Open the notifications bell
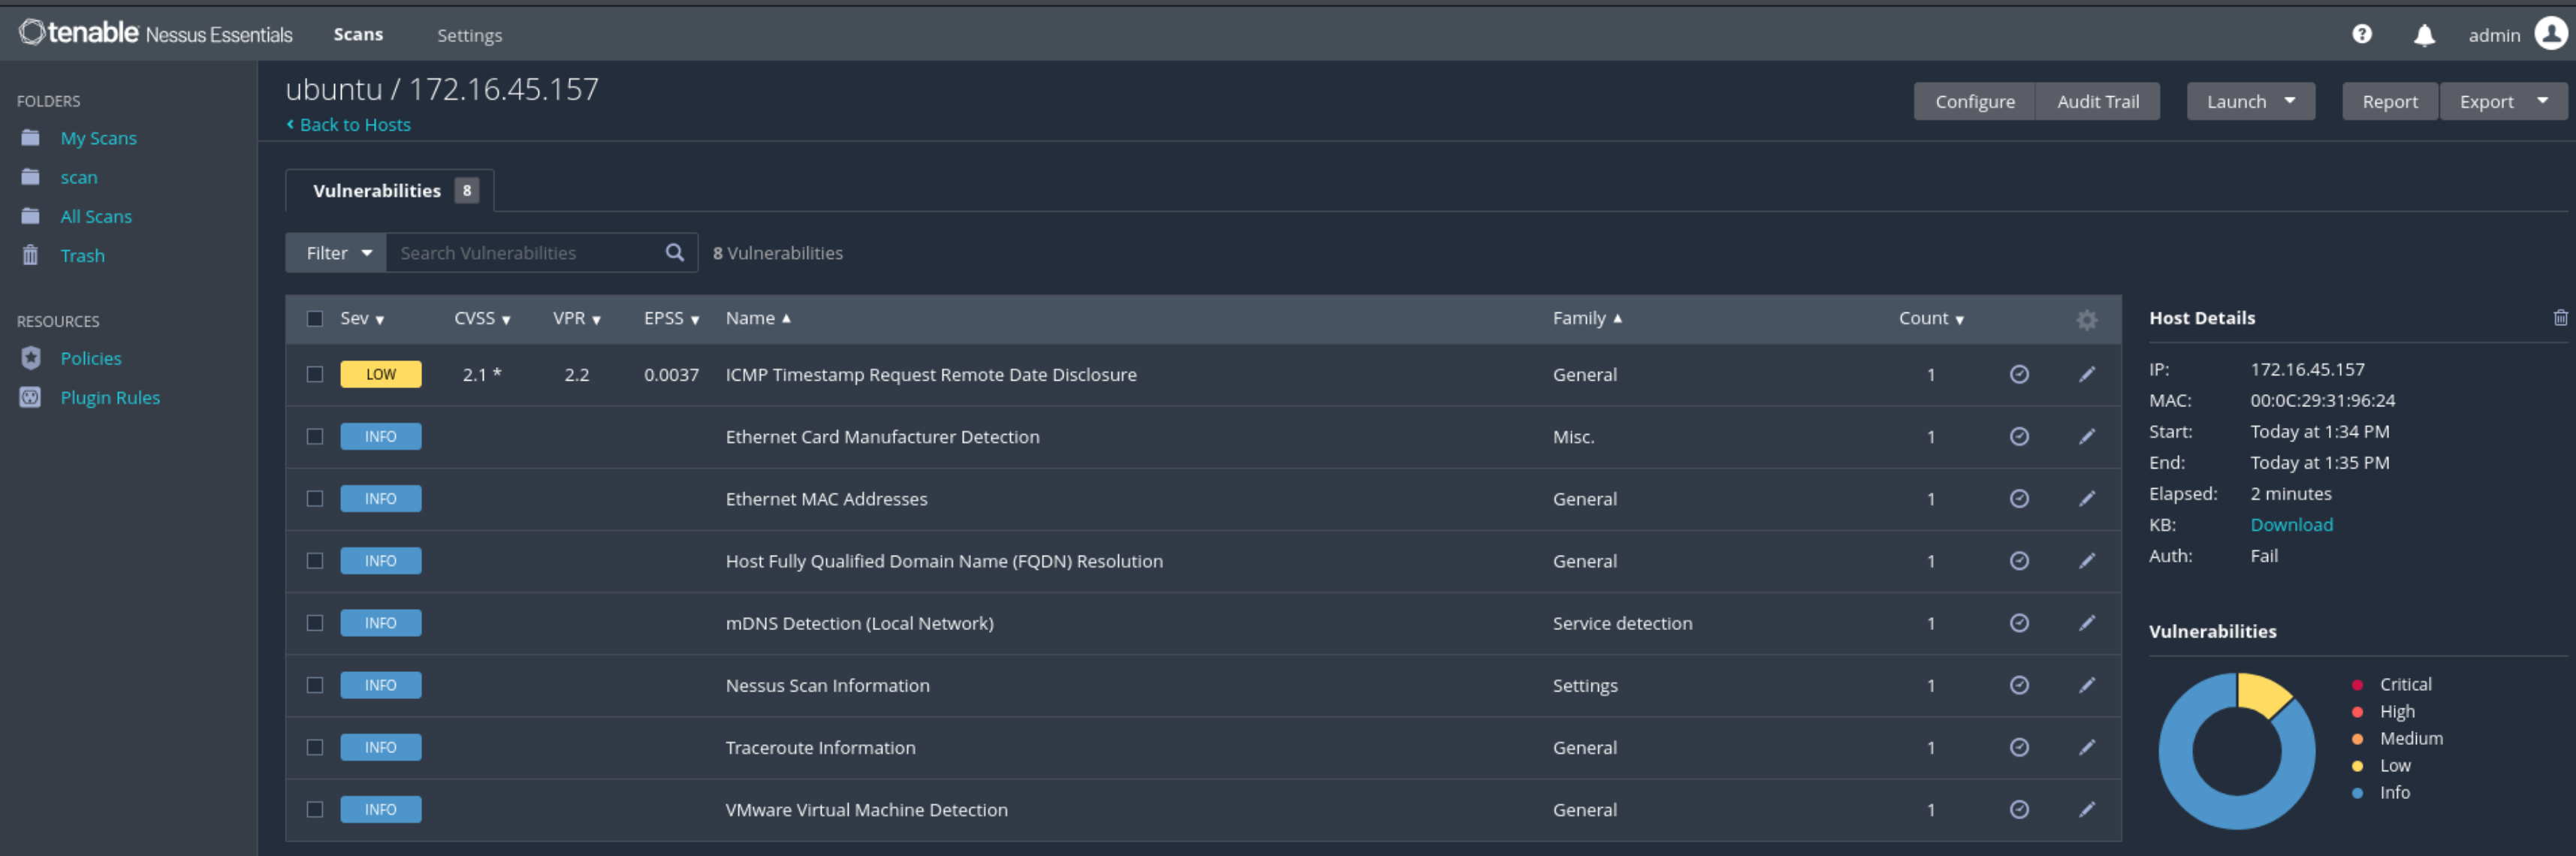The image size is (2576, 856). (2424, 36)
